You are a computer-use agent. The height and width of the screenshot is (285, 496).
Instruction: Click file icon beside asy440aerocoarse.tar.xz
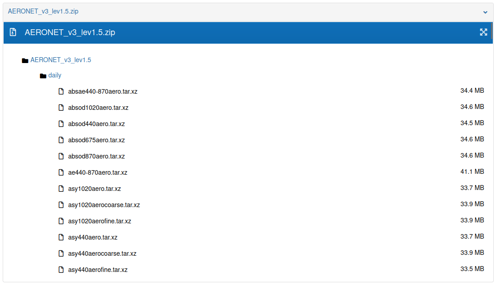coord(61,253)
